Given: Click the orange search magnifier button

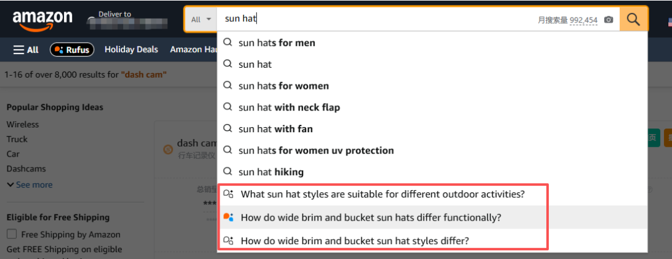Looking at the screenshot, I should (633, 19).
